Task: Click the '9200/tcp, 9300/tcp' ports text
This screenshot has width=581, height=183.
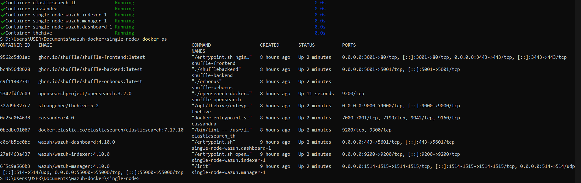Action: 367,130
